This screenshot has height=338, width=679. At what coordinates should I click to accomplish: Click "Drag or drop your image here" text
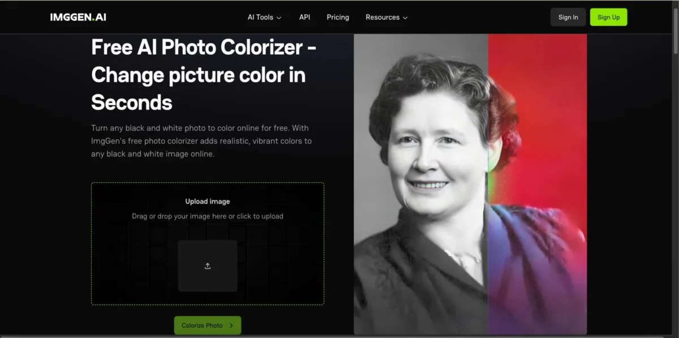coord(208,216)
